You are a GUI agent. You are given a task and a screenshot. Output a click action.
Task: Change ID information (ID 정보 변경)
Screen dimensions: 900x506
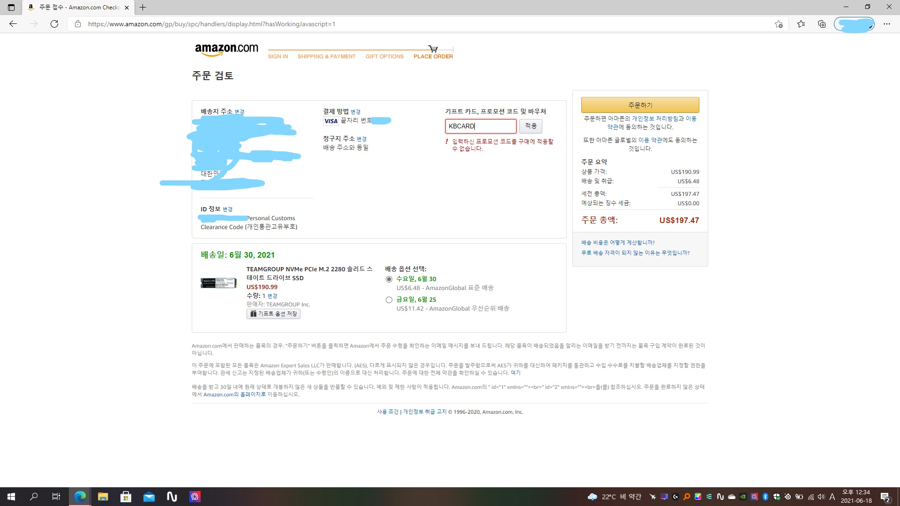tap(227, 209)
